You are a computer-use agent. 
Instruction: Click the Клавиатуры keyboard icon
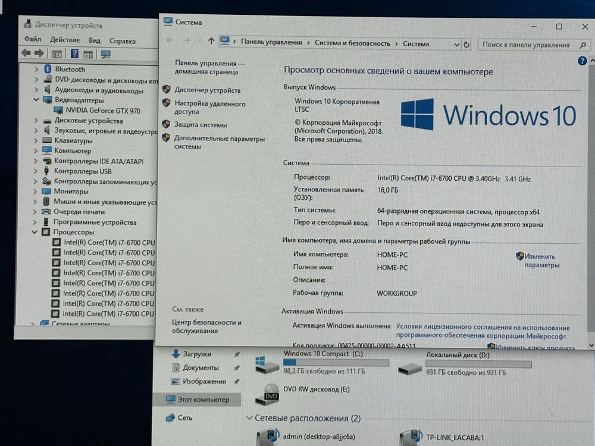coord(47,140)
